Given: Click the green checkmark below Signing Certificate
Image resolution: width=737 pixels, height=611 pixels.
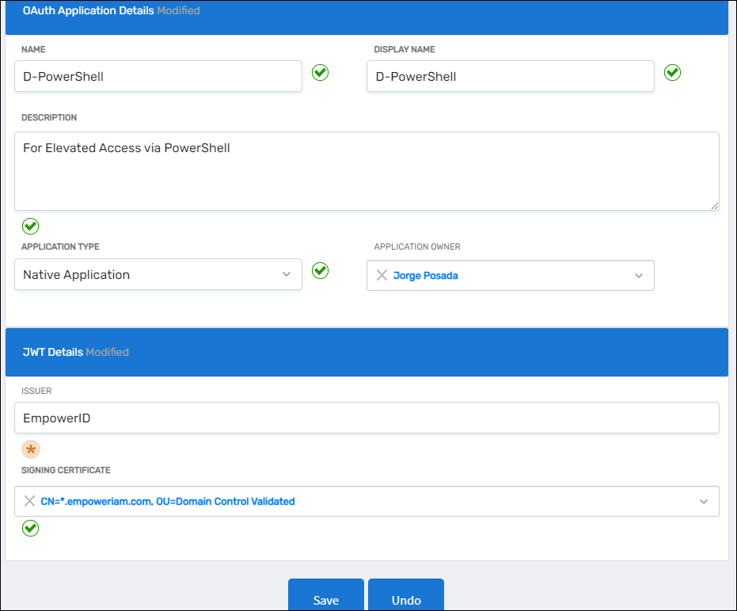Looking at the screenshot, I should [x=30, y=528].
